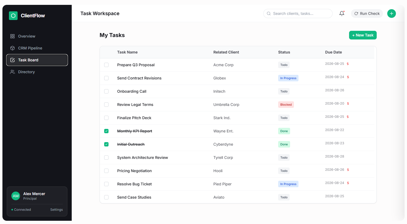Check the Send Contract Revisions checkbox

[x=106, y=78]
